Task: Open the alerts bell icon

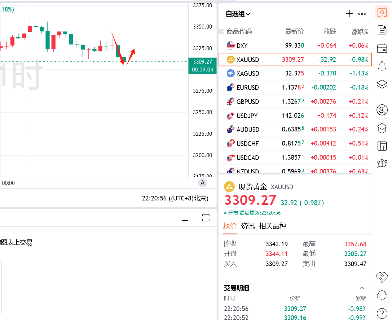Action: [x=382, y=66]
